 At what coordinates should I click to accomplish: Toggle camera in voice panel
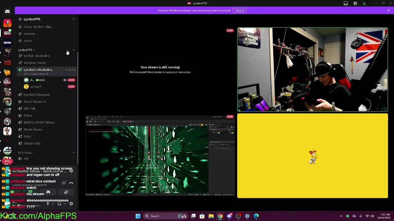[x=13, y=192]
